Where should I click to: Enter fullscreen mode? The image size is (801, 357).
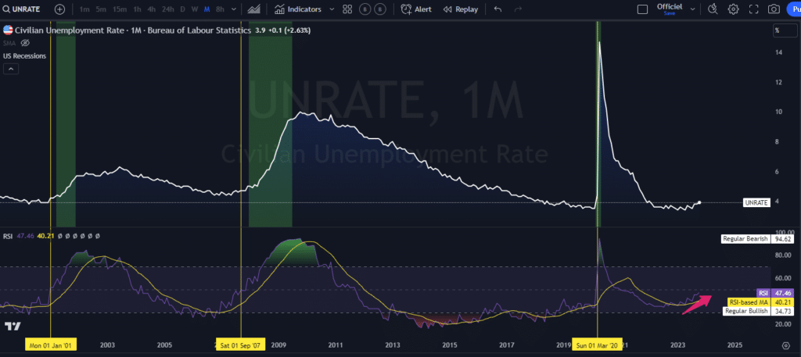coord(753,9)
